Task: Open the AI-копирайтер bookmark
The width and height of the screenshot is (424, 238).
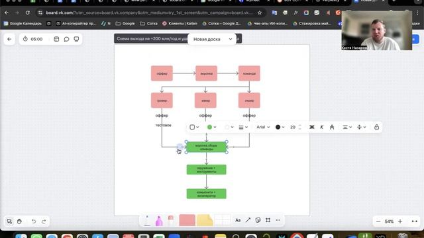Action: [76, 24]
